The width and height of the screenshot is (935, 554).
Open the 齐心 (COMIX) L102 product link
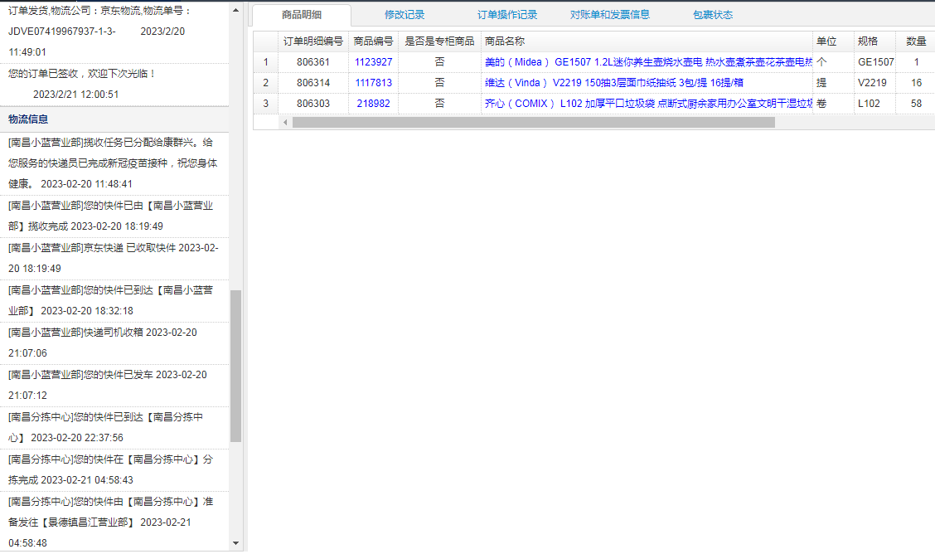pyautogui.click(x=648, y=104)
